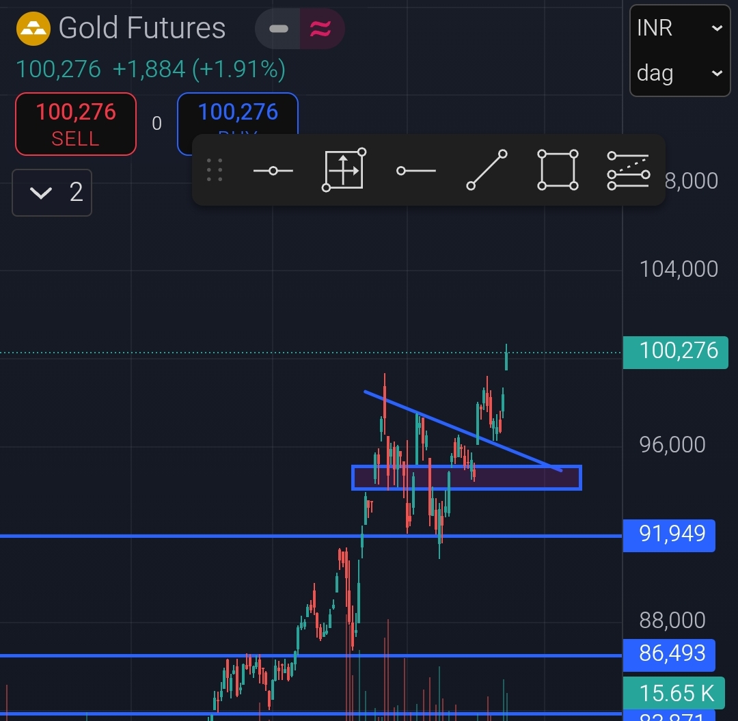Viewport: 738px width, 721px height.
Task: Select the Trend Line drawing tool
Action: (487, 170)
